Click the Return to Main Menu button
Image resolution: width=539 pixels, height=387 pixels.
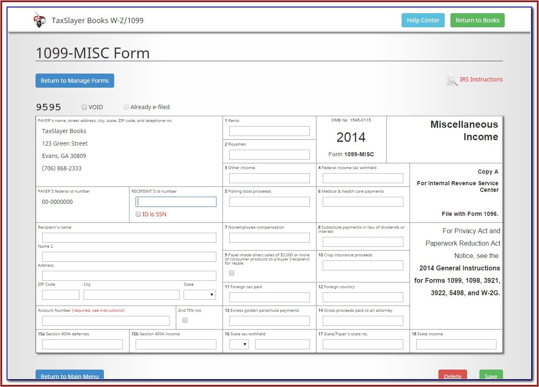(69, 375)
